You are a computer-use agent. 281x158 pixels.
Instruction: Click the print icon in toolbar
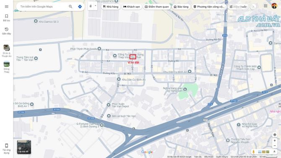click(x=91, y=6)
